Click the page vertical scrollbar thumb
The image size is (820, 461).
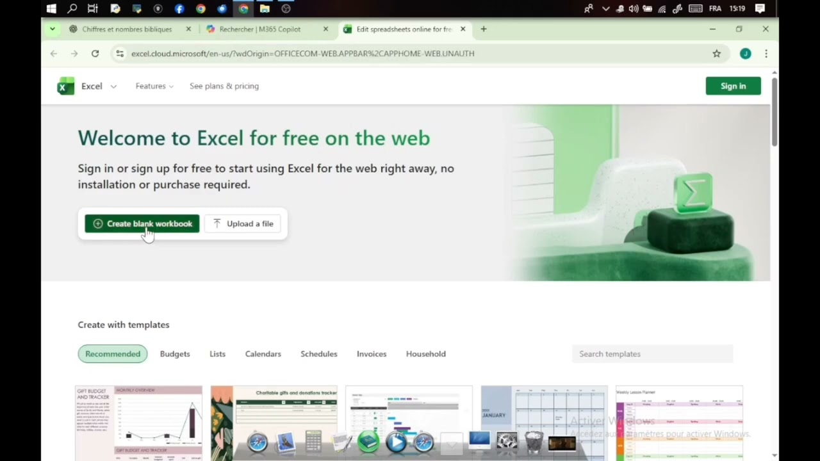coord(775,111)
